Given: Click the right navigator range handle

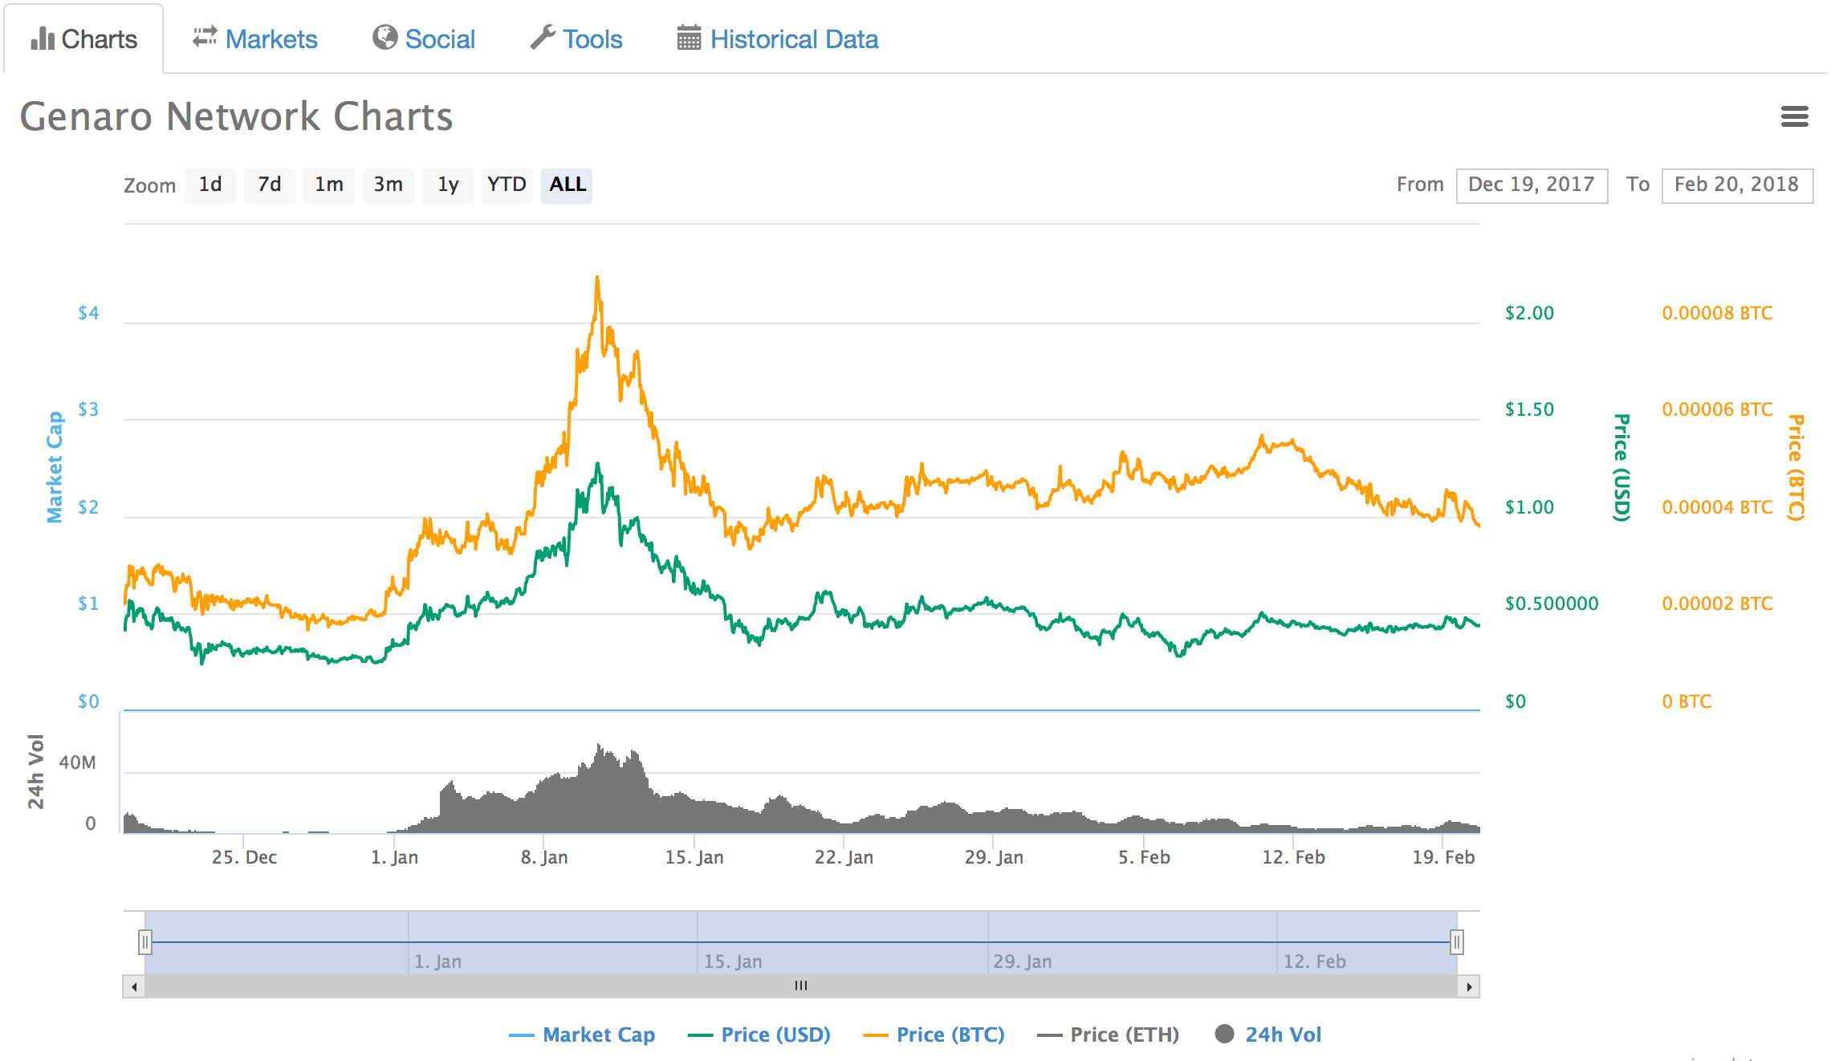Looking at the screenshot, I should pos(1457,942).
